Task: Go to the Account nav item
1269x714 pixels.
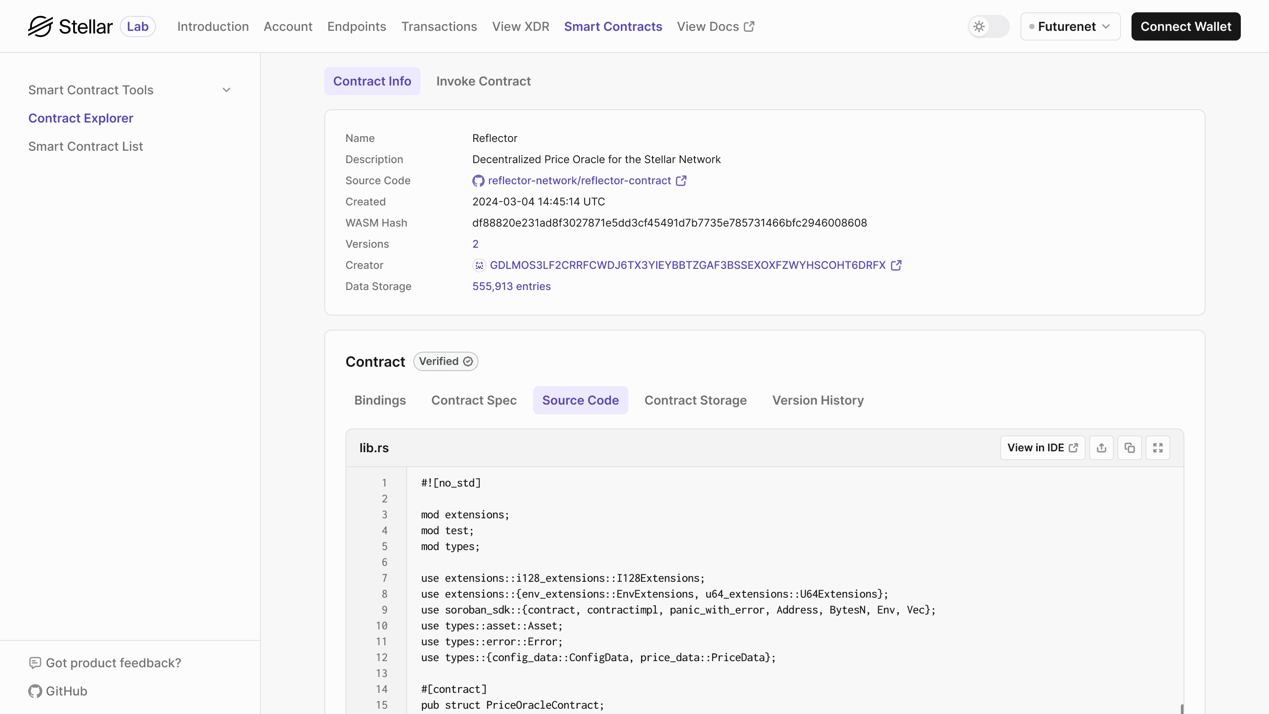Action: (288, 26)
